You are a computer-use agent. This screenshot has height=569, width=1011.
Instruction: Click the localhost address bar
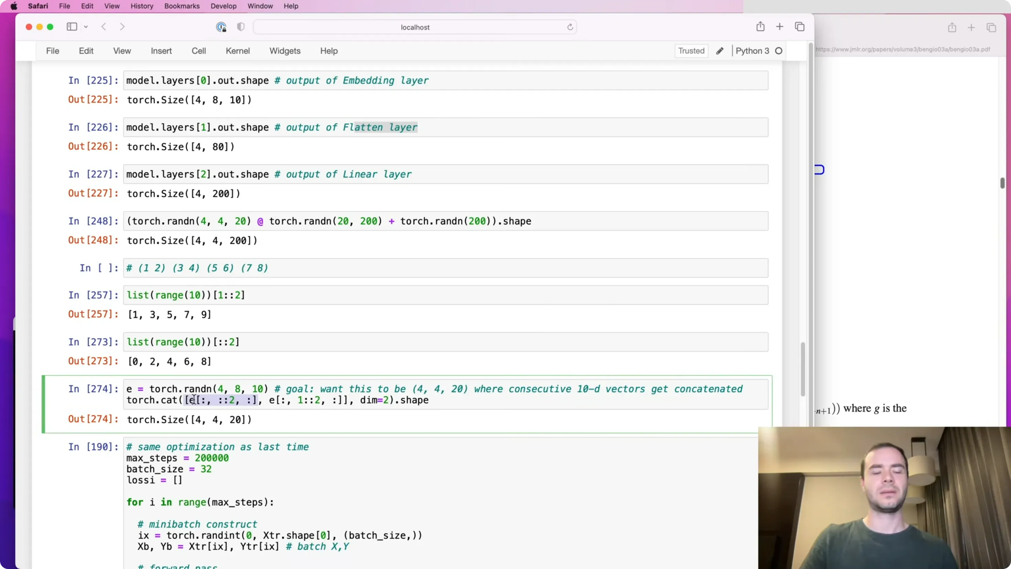pos(415,27)
